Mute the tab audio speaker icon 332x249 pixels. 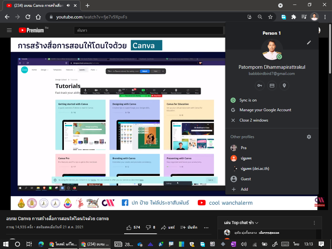[x=68, y=6]
